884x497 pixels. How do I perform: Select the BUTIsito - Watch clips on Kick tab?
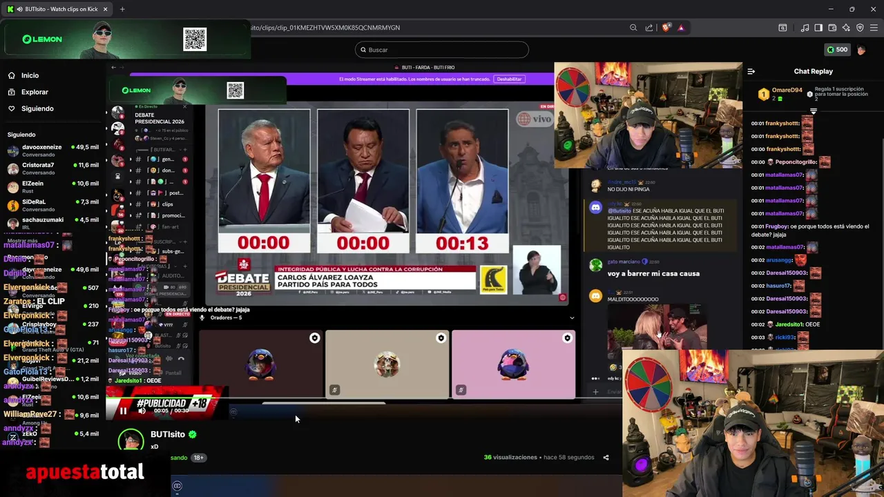tap(58, 9)
